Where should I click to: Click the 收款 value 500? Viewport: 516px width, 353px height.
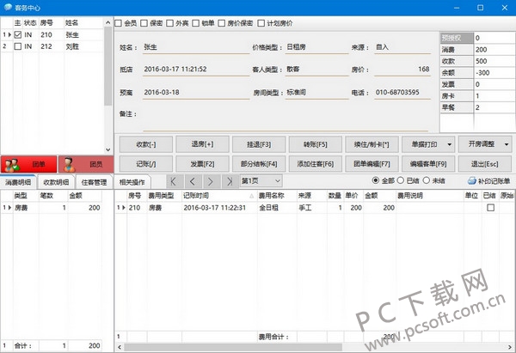pyautogui.click(x=494, y=61)
